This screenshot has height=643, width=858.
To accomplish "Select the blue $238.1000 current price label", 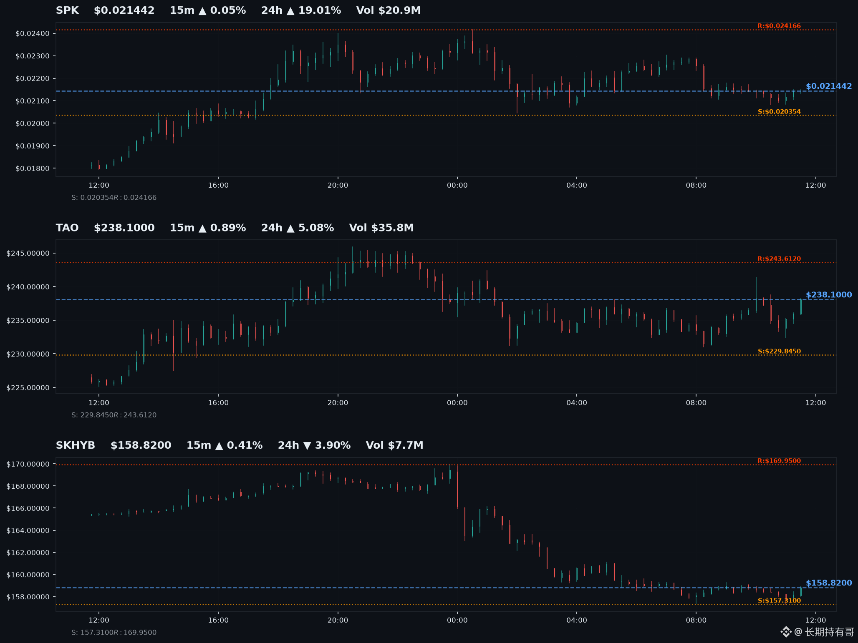I will 829,295.
